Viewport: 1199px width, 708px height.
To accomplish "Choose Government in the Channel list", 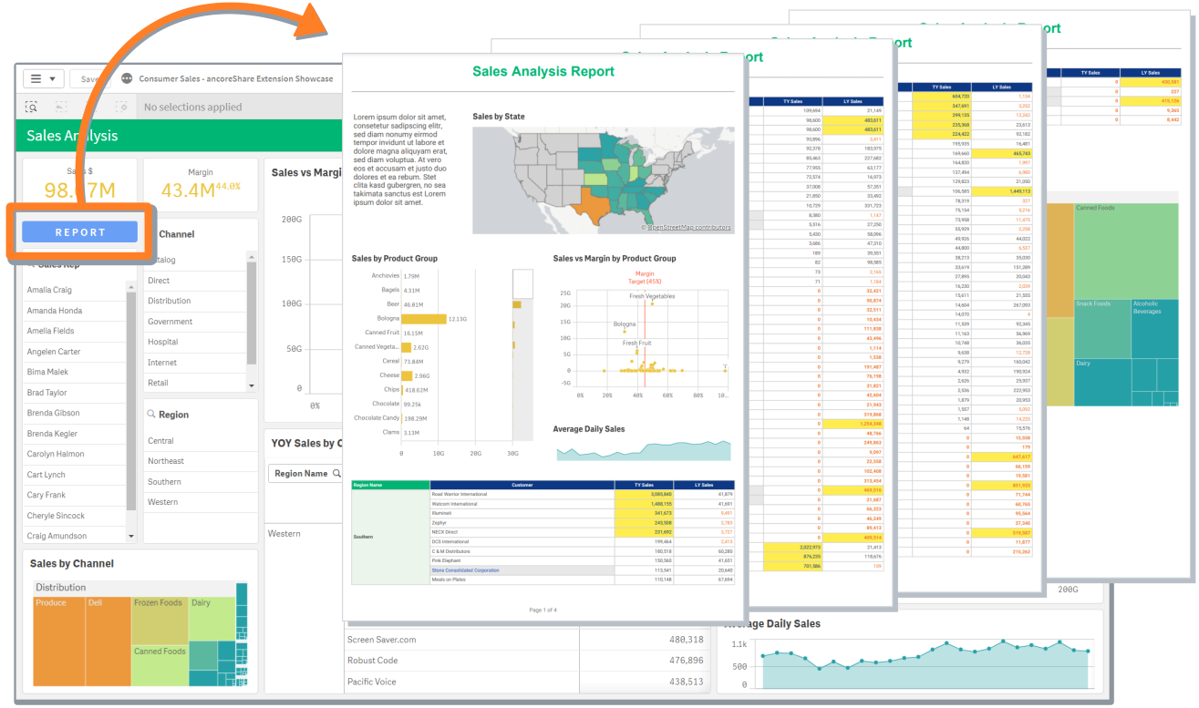I will click(x=195, y=322).
